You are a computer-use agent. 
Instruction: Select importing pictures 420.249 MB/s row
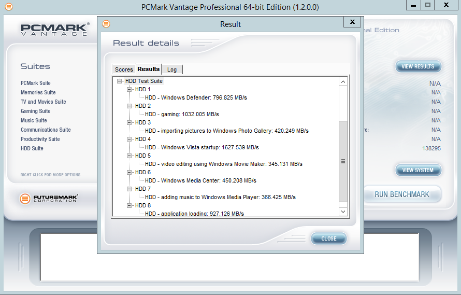[227, 131]
